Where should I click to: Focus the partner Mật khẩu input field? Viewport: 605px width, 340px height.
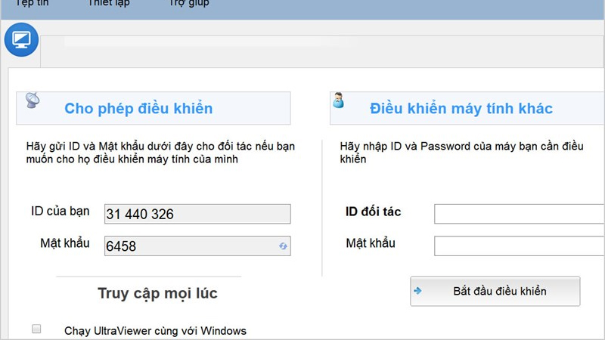point(519,246)
